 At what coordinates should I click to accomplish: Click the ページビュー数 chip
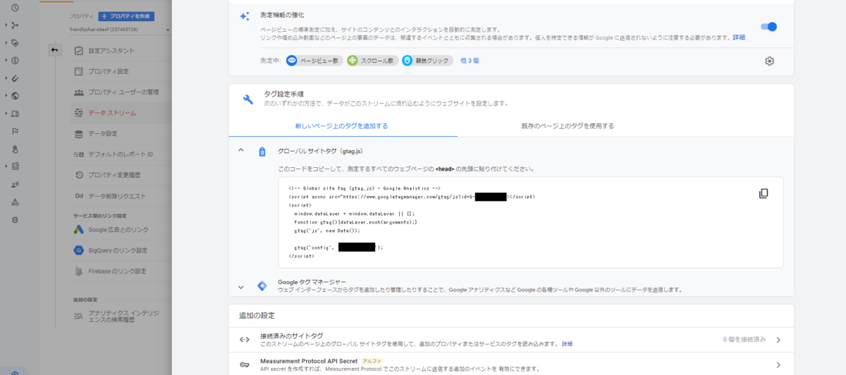(x=314, y=61)
